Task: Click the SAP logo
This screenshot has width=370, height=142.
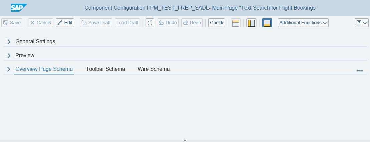Action: 19,8
